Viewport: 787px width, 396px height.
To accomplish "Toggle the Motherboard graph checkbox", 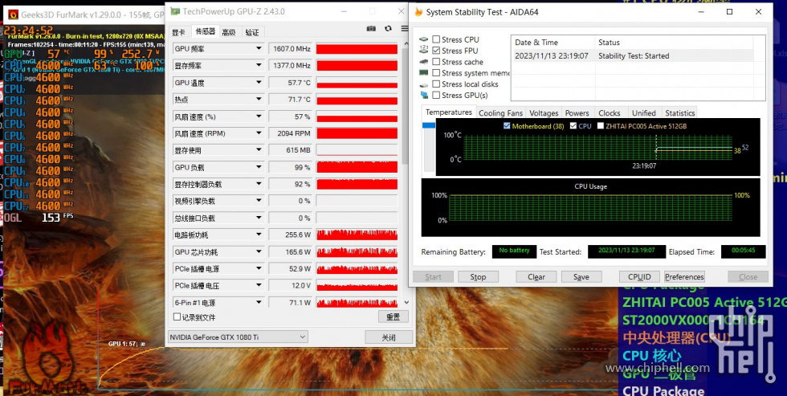I will (507, 126).
